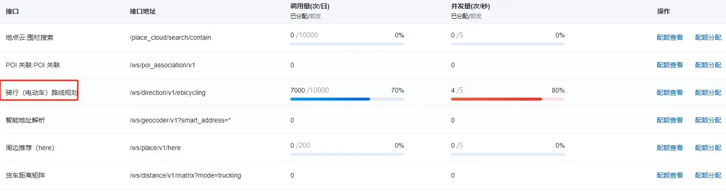Viewport: 726px width, 194px height.
Task: Open 配额分配 for 周边推荐（here） row
Action: (x=708, y=148)
